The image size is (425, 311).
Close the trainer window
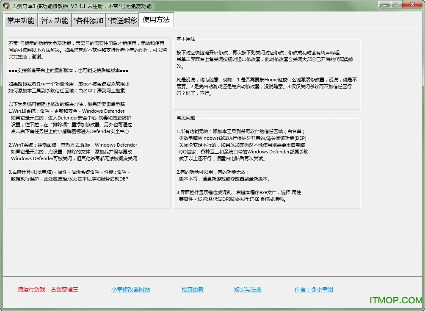coord(413,5)
